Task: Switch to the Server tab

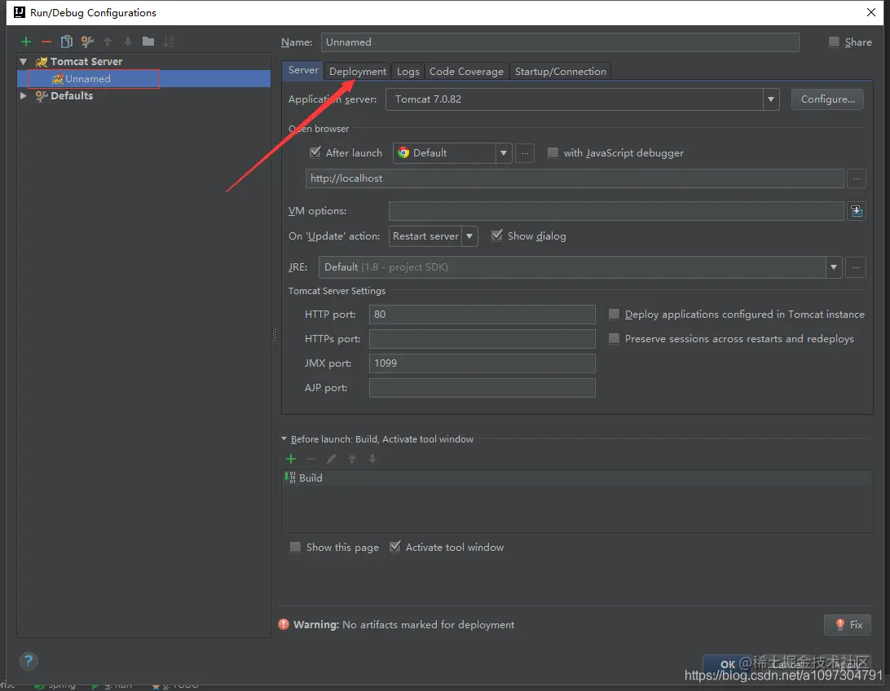Action: (x=303, y=70)
